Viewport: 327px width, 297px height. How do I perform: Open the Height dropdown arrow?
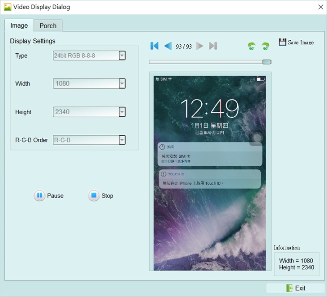coord(122,112)
